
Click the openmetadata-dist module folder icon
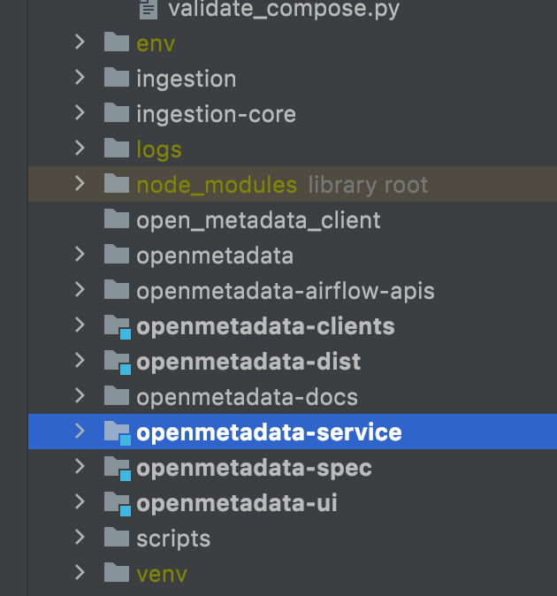(117, 362)
